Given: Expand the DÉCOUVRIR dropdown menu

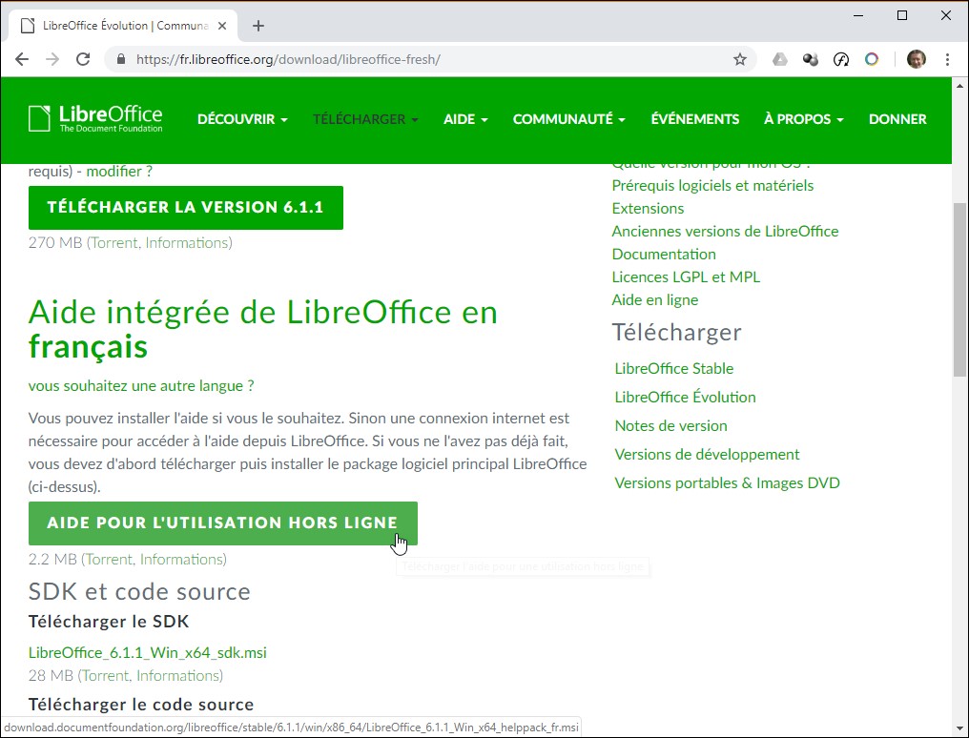Looking at the screenshot, I should 242,119.
